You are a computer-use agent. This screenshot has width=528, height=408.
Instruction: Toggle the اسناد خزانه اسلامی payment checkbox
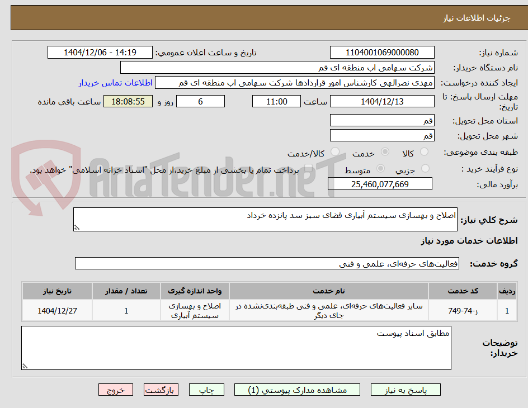tap(308, 169)
